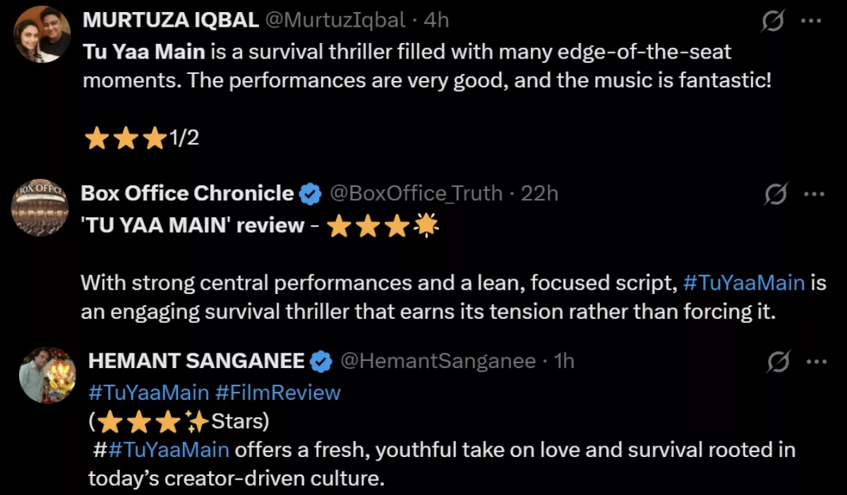This screenshot has height=495, width=847.
Task: Open the 4h timestamp on Murtuza's post
Action: click(435, 20)
